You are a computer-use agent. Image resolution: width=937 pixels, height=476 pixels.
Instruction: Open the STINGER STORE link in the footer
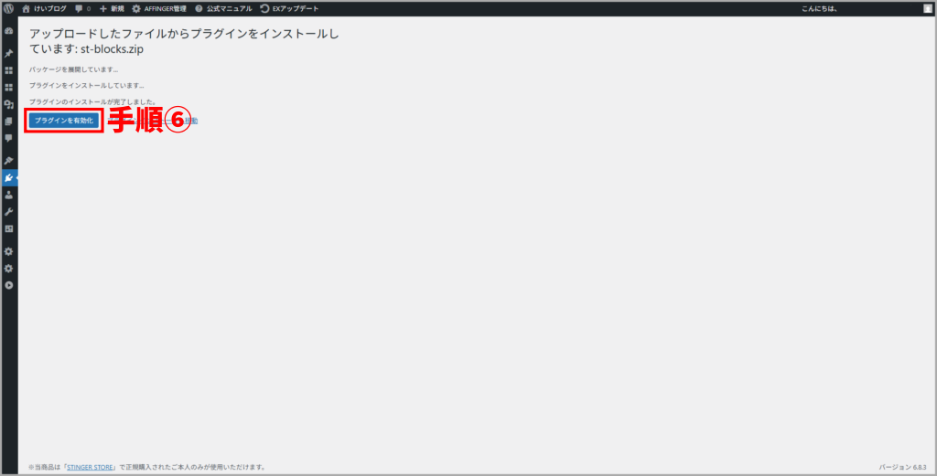click(x=90, y=467)
